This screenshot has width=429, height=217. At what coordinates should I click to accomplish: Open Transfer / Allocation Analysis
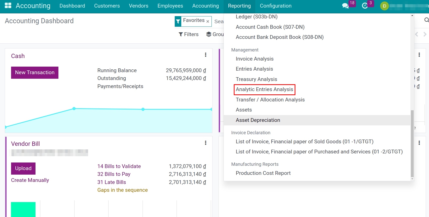(270, 100)
